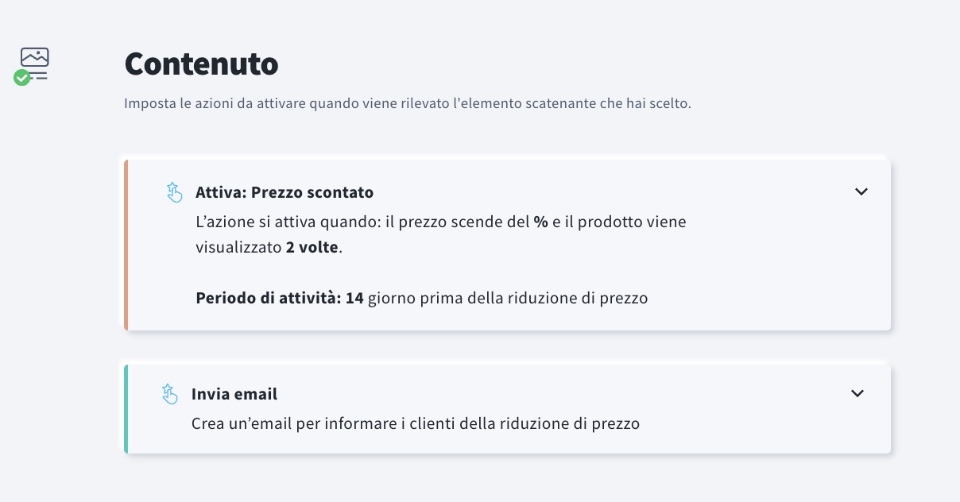
Task: Click the bold number 14 in Periodo di attività
Action: (356, 298)
